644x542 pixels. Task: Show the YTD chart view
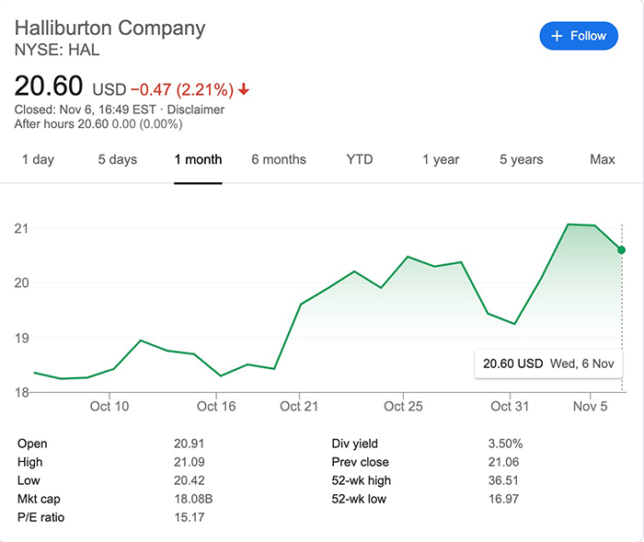pos(360,159)
